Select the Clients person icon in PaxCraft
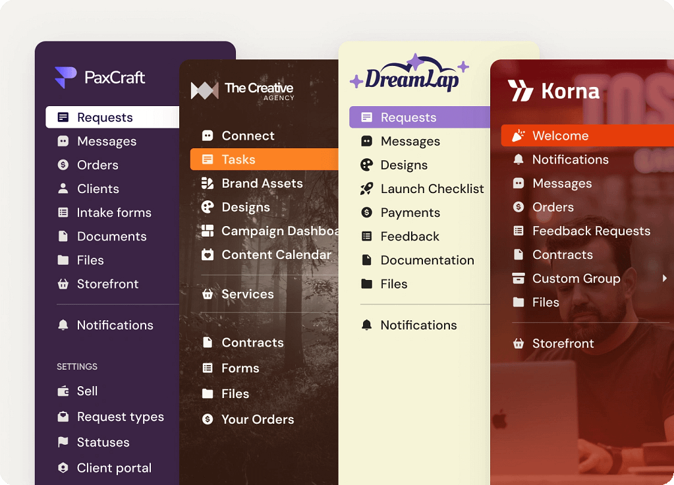The height and width of the screenshot is (485, 674). click(x=63, y=188)
